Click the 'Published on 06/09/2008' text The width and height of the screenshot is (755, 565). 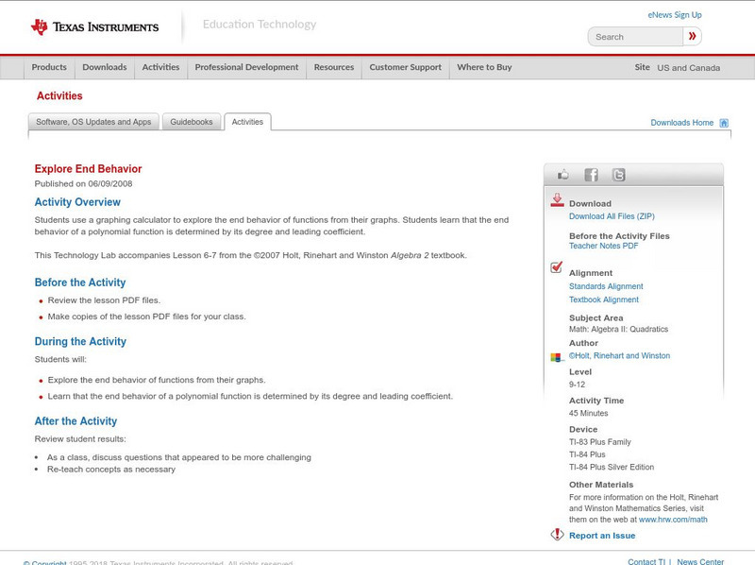coord(83,183)
